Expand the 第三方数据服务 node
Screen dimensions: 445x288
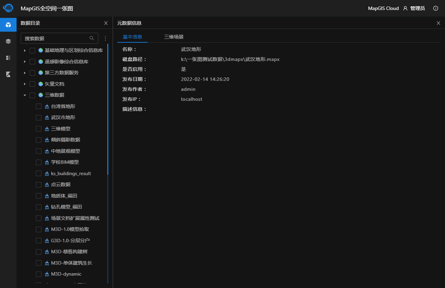click(x=24, y=73)
